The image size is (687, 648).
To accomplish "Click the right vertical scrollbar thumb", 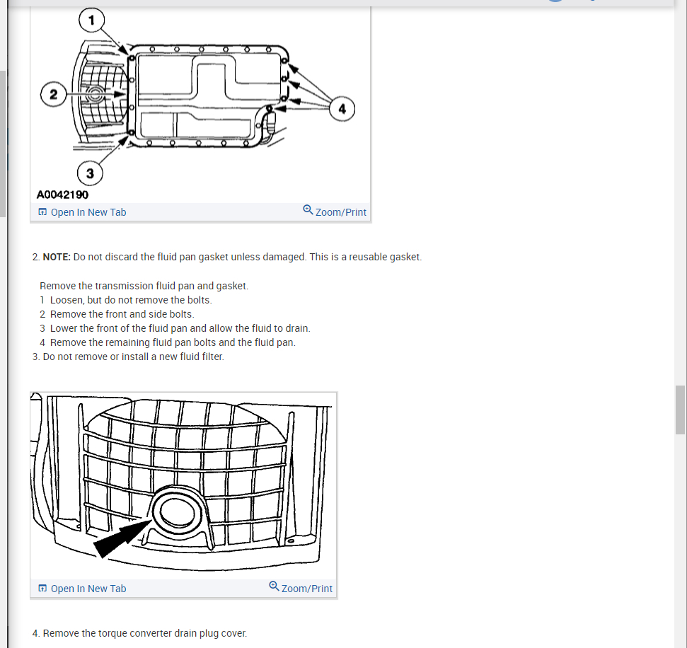I will [680, 410].
